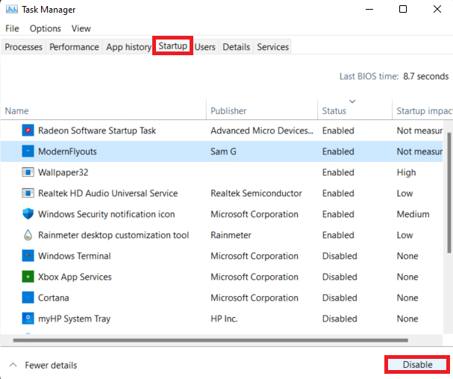Click the Radeon Software Startup Task icon
453x379 pixels.
(x=28, y=131)
